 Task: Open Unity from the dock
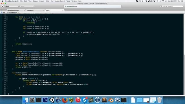52,100
